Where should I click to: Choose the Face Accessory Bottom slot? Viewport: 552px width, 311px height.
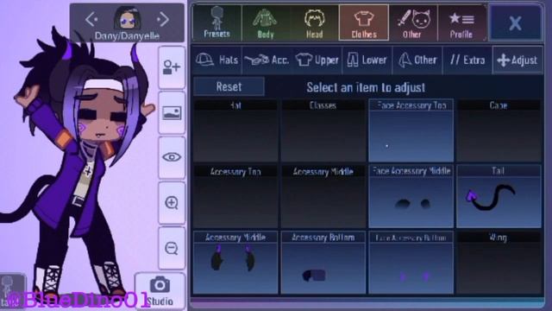[411, 263]
